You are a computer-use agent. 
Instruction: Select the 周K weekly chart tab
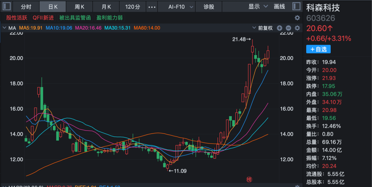click(x=80, y=7)
